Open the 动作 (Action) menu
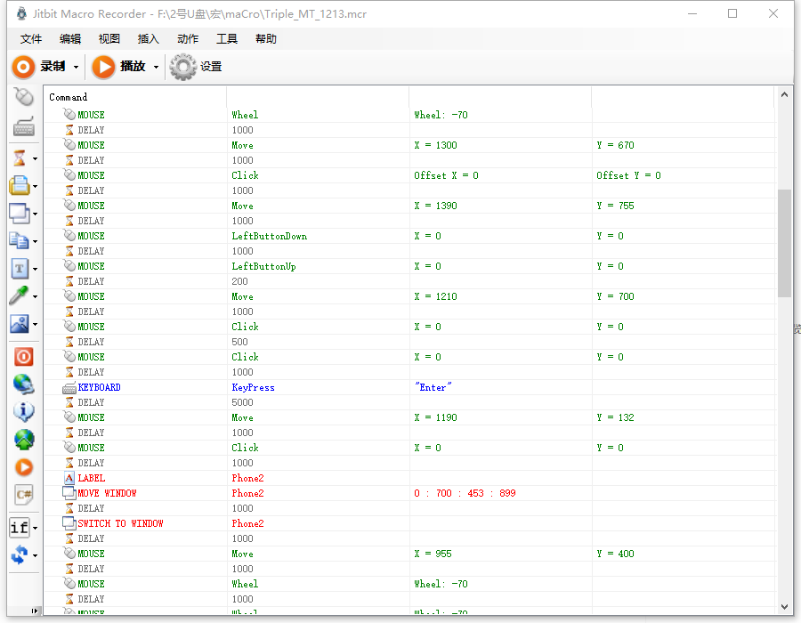Image resolution: width=801 pixels, height=623 pixels. click(188, 39)
